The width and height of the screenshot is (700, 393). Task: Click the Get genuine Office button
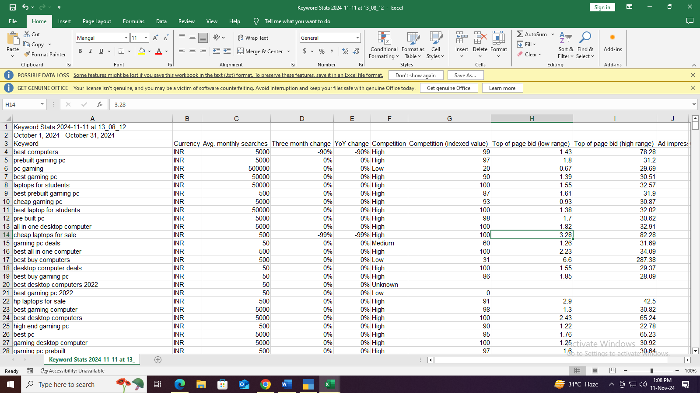point(448,88)
